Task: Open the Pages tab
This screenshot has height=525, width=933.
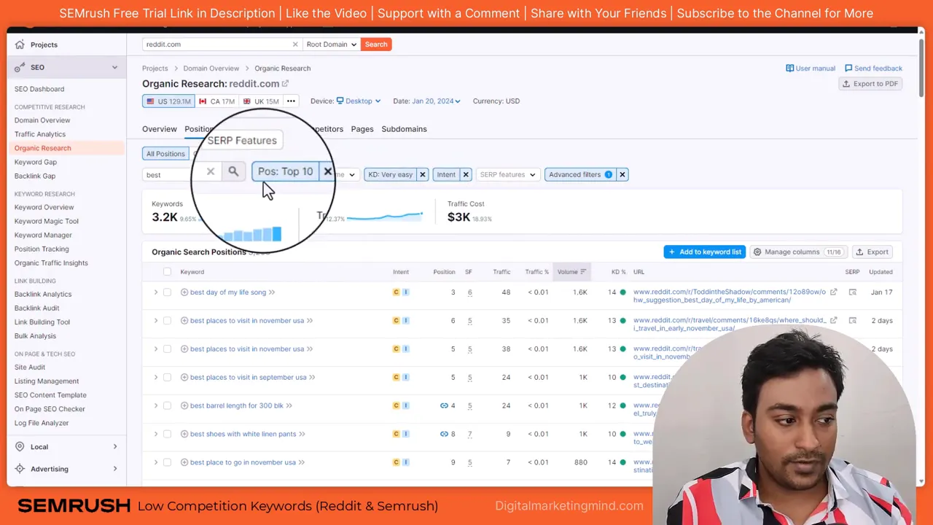Action: (362, 129)
